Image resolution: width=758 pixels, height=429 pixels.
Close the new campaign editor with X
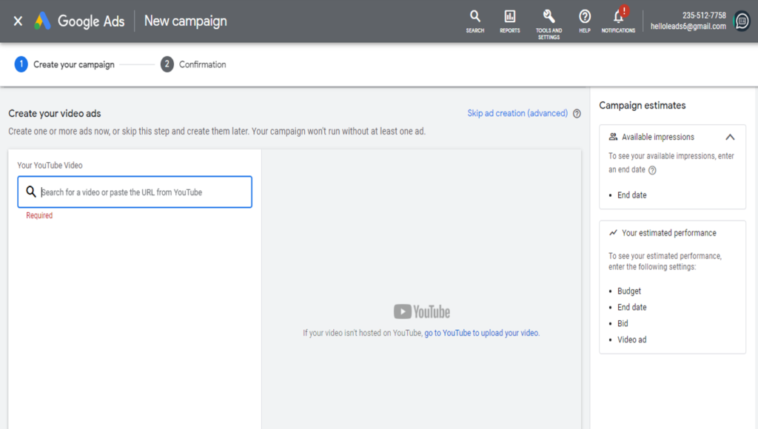(18, 21)
